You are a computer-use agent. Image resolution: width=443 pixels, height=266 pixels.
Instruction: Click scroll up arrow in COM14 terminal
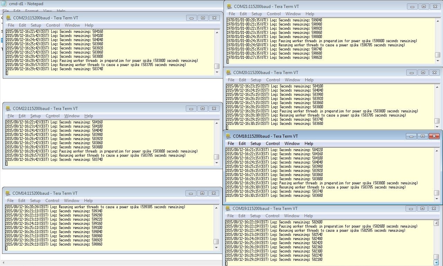(216, 208)
